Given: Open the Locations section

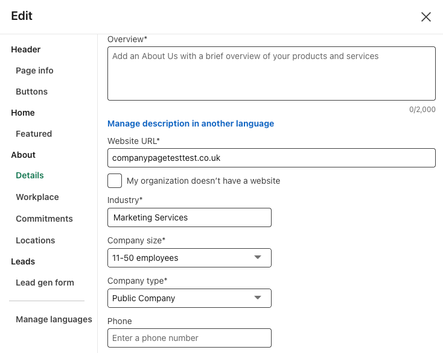Looking at the screenshot, I should pos(36,240).
